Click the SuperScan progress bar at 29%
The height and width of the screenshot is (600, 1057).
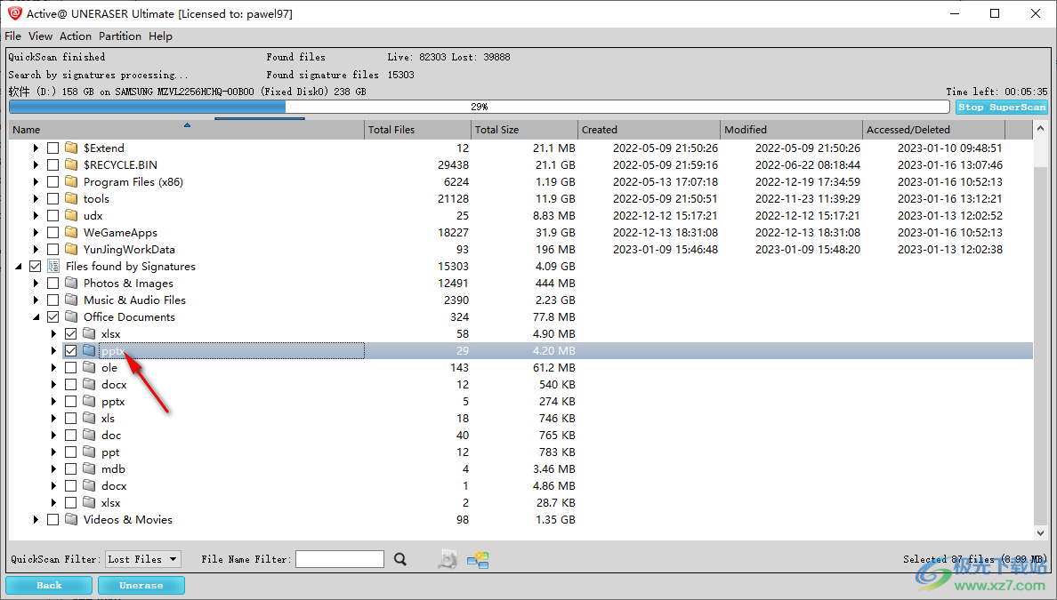tap(480, 107)
